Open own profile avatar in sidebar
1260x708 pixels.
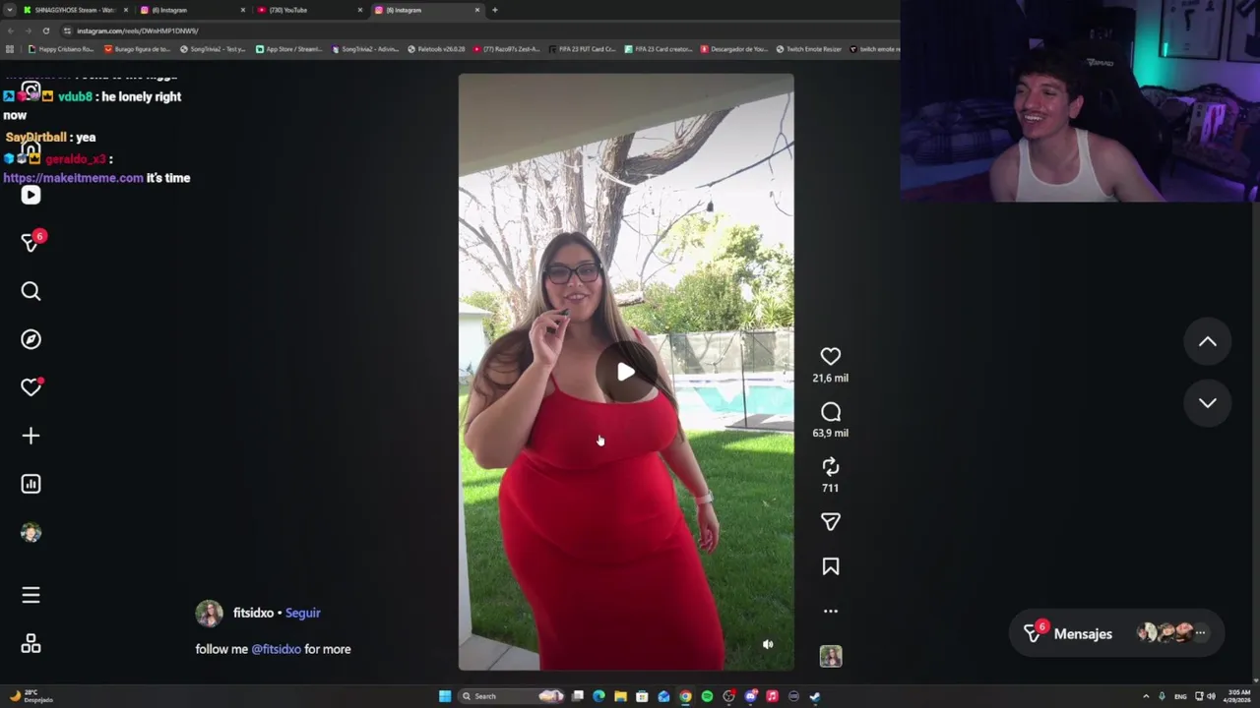[31, 532]
